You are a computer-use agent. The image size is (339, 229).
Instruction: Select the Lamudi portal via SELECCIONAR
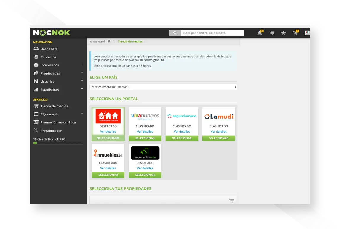219,138
